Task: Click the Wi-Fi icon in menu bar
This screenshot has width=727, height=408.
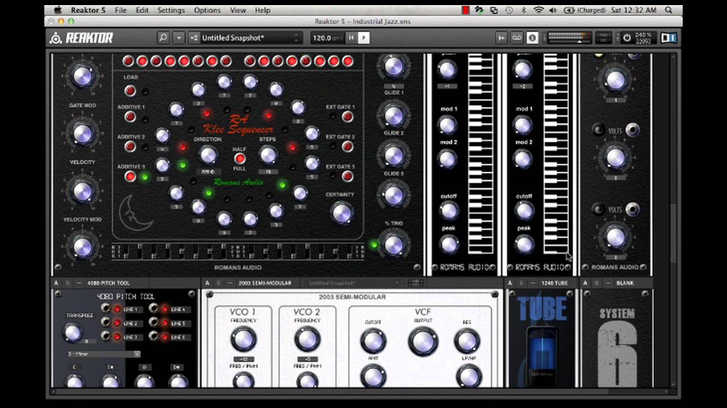Action: coord(538,10)
